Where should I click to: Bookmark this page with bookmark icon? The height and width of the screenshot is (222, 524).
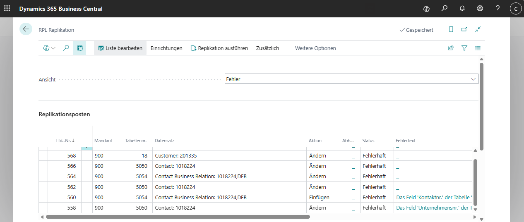click(451, 29)
